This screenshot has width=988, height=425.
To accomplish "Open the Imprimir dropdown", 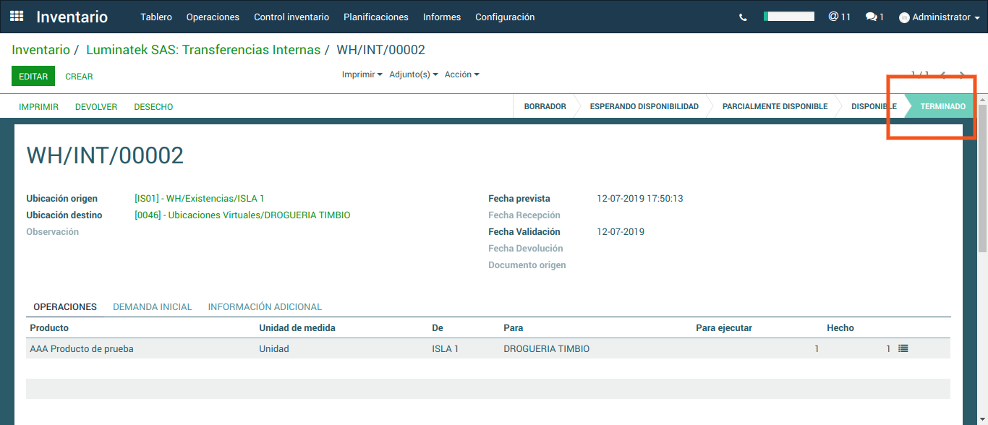I will (362, 74).
